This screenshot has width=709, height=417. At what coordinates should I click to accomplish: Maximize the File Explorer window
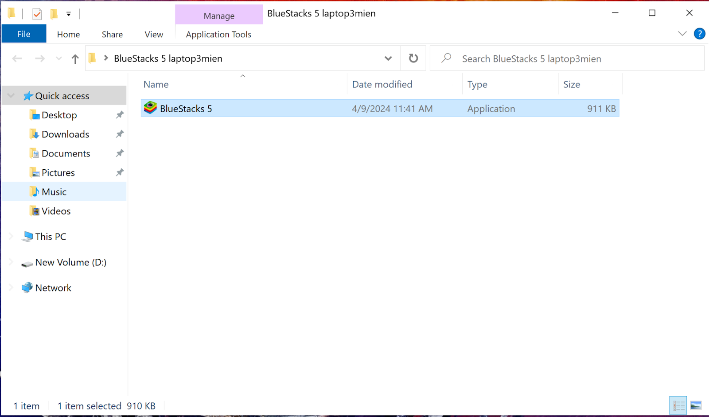coord(652,13)
